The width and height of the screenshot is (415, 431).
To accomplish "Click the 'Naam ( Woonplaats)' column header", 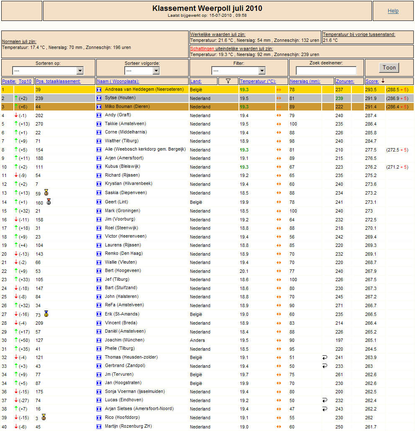I will pos(118,81).
